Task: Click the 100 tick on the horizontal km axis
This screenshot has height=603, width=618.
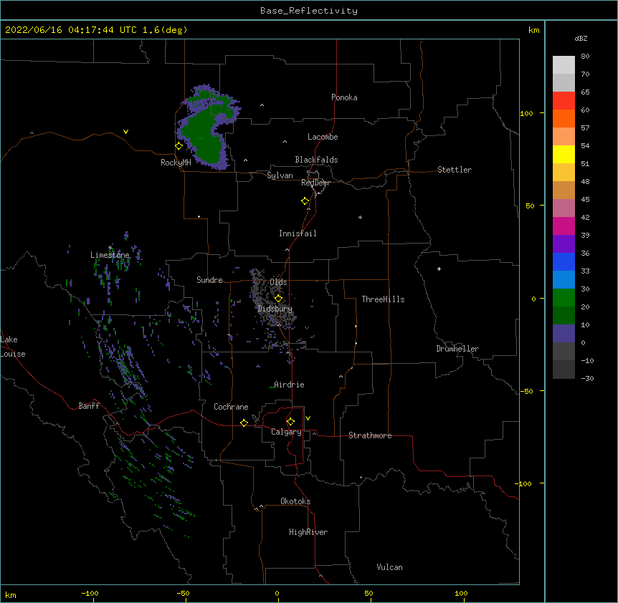Action: pos(461,593)
